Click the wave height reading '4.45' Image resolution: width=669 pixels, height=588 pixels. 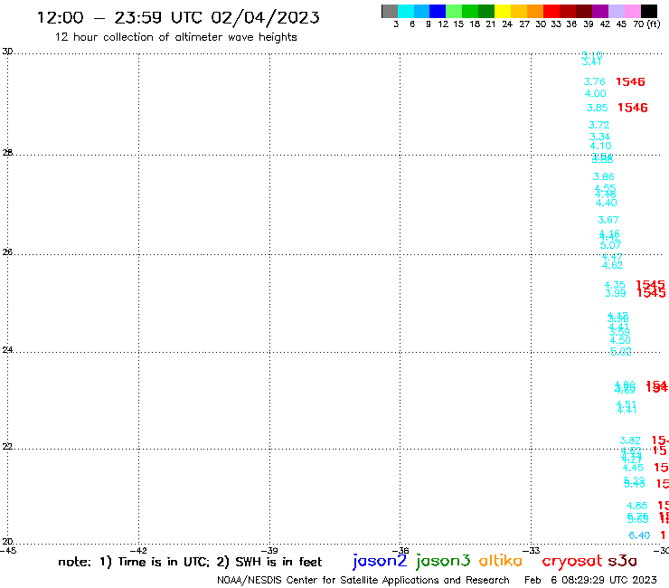[x=633, y=468]
